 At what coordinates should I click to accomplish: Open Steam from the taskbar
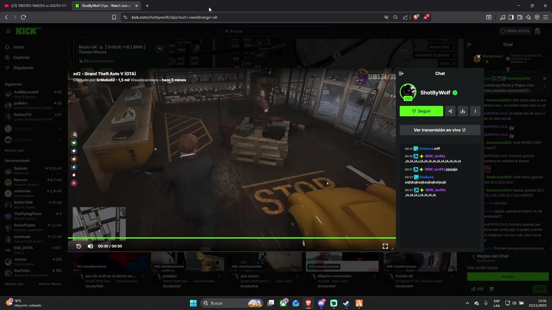346,303
